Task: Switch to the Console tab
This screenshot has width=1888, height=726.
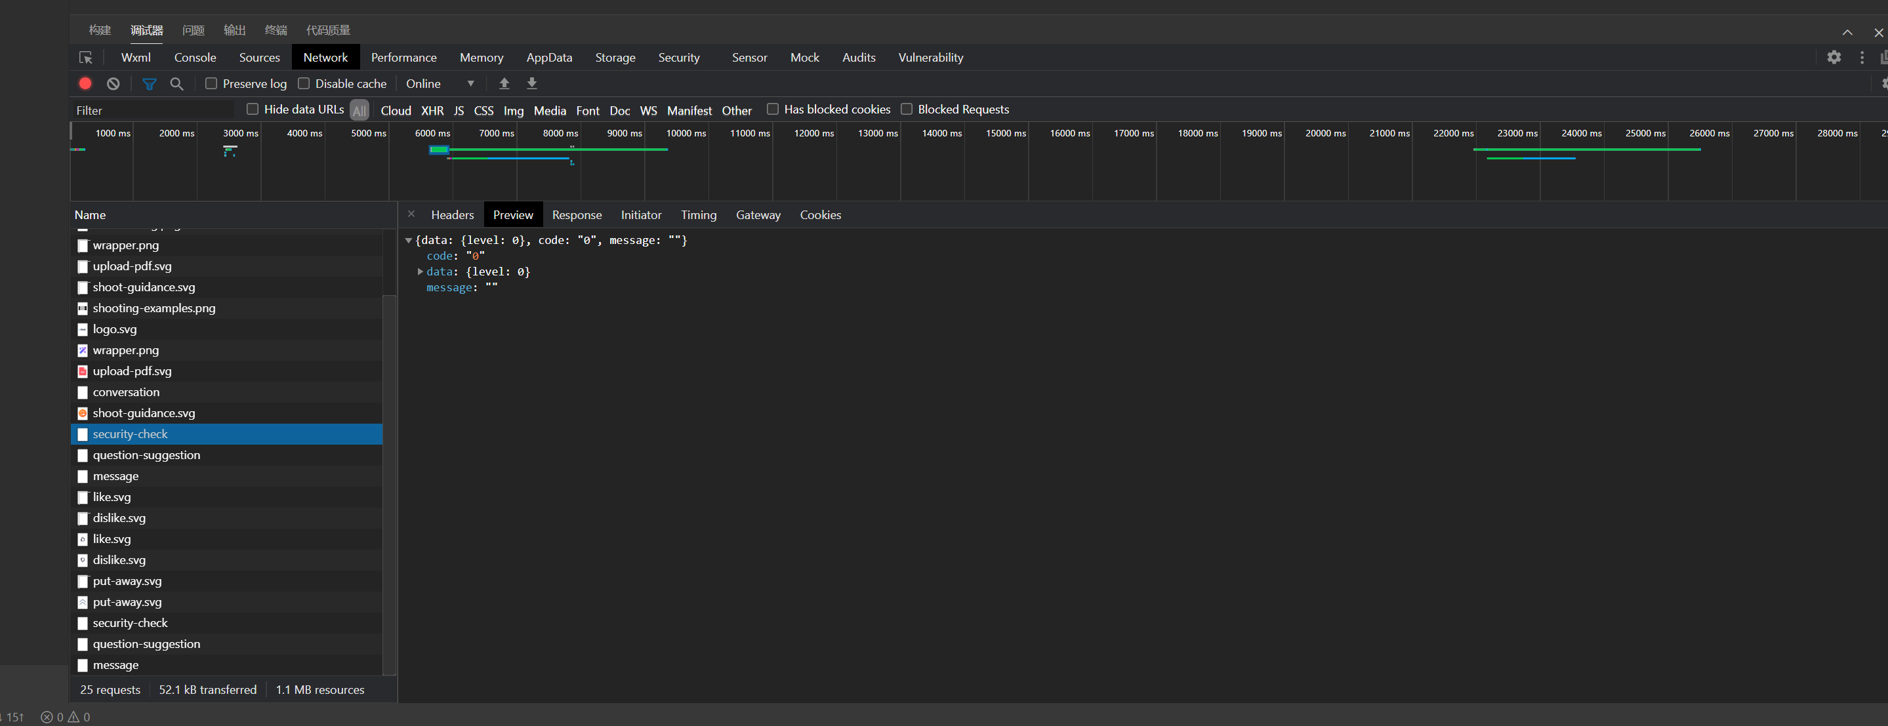Action: (x=195, y=57)
